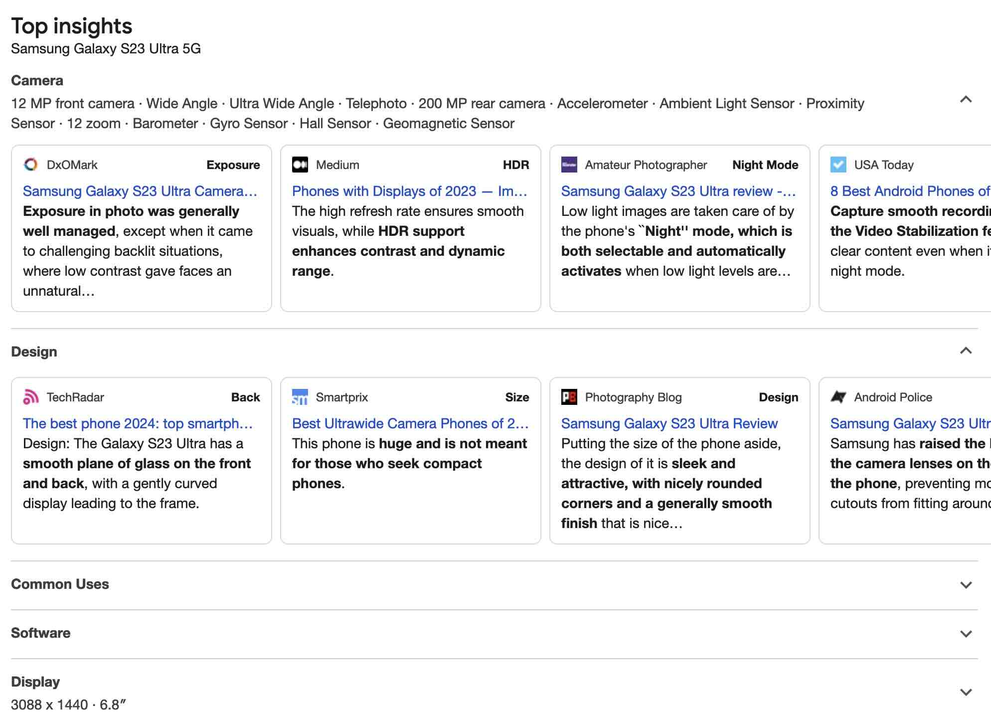
Task: Click the Back tag on TechRadar card
Action: (x=246, y=397)
